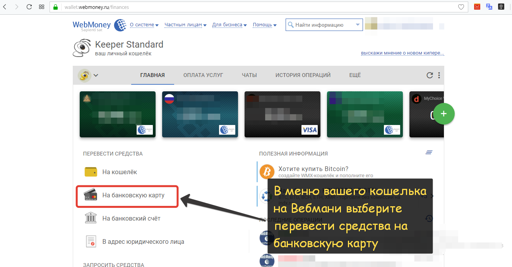512x267 pixels.
Task: Choose transfer На кошелёк
Action: [120, 172]
